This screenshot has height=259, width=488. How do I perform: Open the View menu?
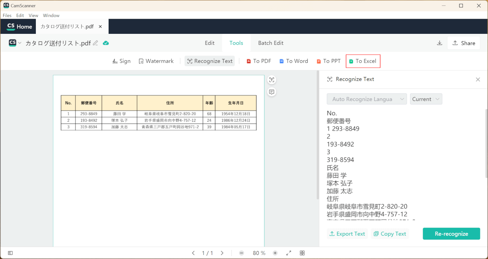pos(34,15)
